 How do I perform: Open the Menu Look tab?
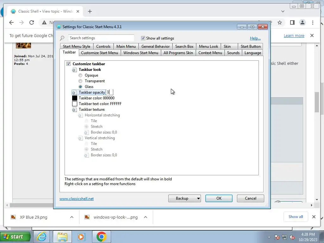click(209, 47)
